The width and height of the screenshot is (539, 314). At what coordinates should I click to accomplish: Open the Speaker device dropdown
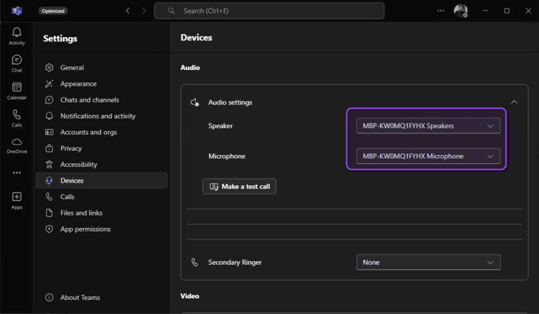point(428,126)
